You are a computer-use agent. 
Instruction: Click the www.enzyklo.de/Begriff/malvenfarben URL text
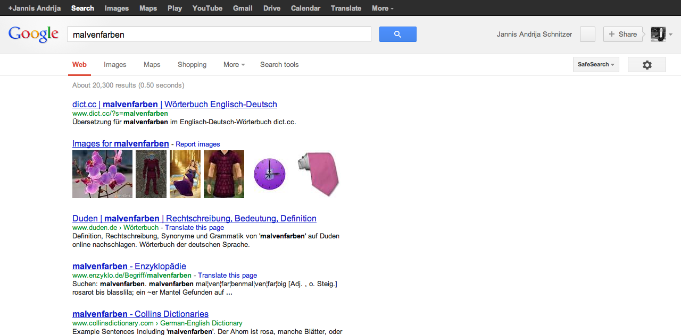coord(132,276)
